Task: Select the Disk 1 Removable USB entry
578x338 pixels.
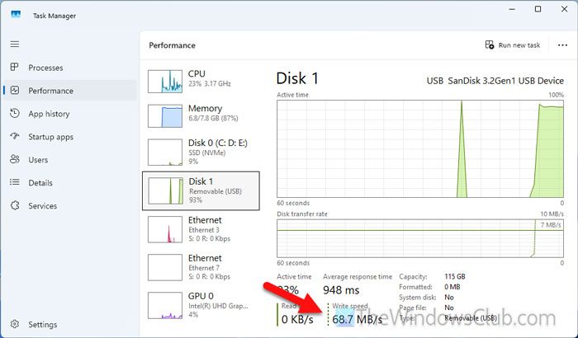Action: click(x=201, y=189)
